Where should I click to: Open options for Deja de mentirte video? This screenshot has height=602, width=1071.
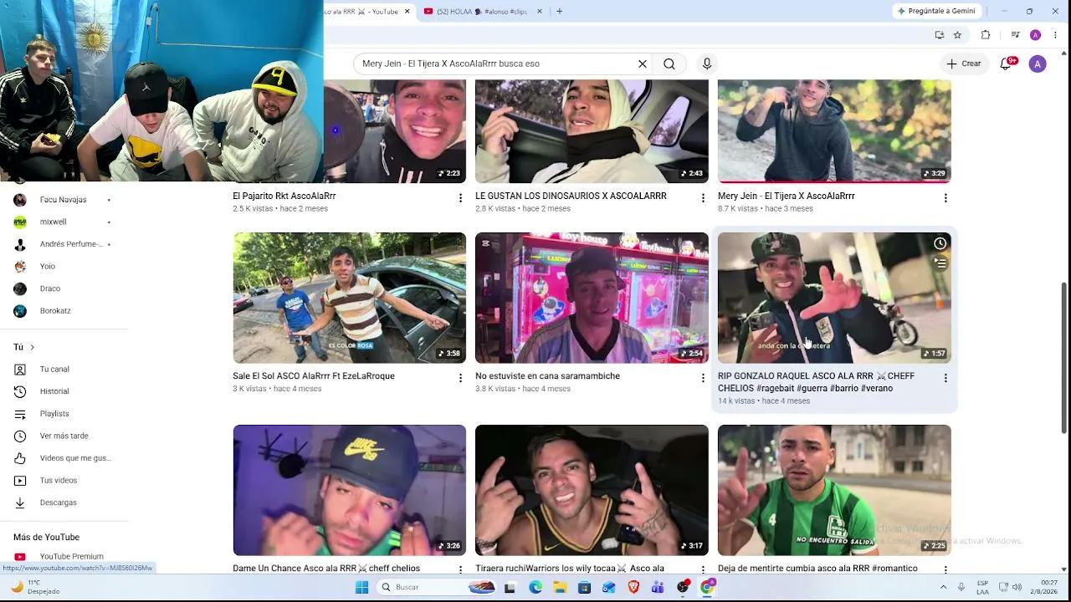[945, 570]
